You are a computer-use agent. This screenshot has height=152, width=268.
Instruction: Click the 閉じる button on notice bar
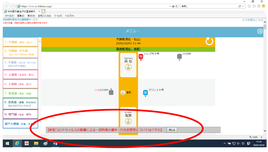click(x=172, y=130)
